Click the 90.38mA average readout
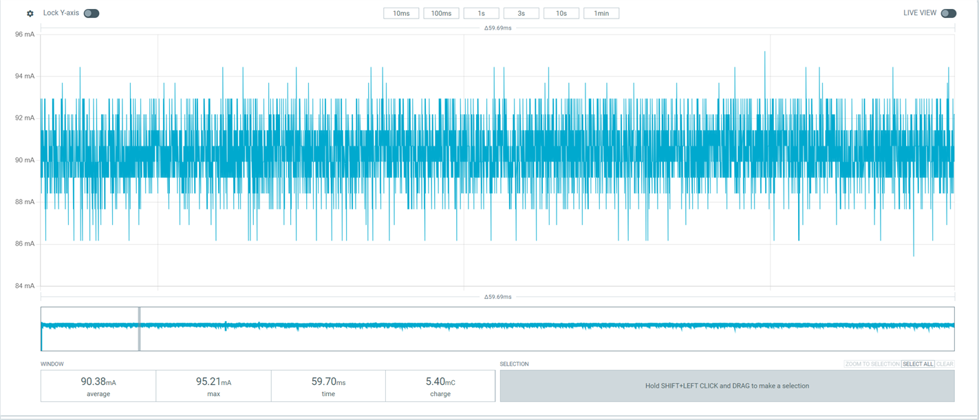This screenshot has width=979, height=420. coord(98,382)
